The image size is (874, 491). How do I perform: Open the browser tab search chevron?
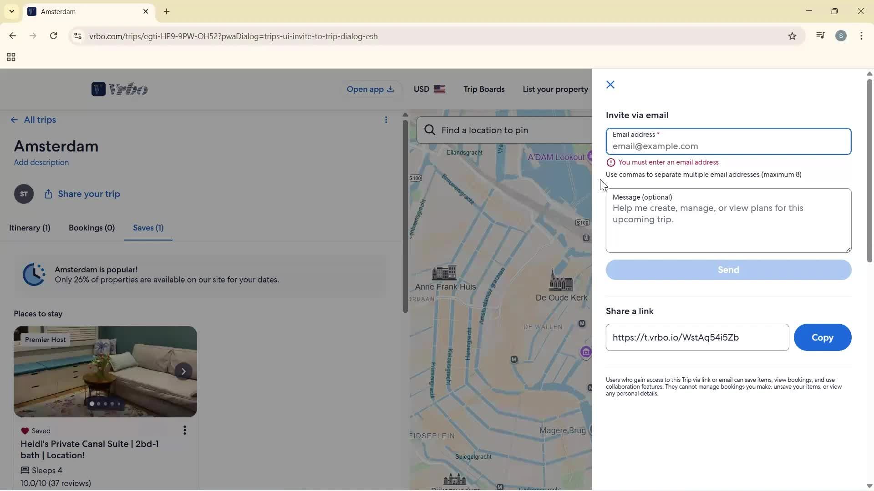coord(11,11)
